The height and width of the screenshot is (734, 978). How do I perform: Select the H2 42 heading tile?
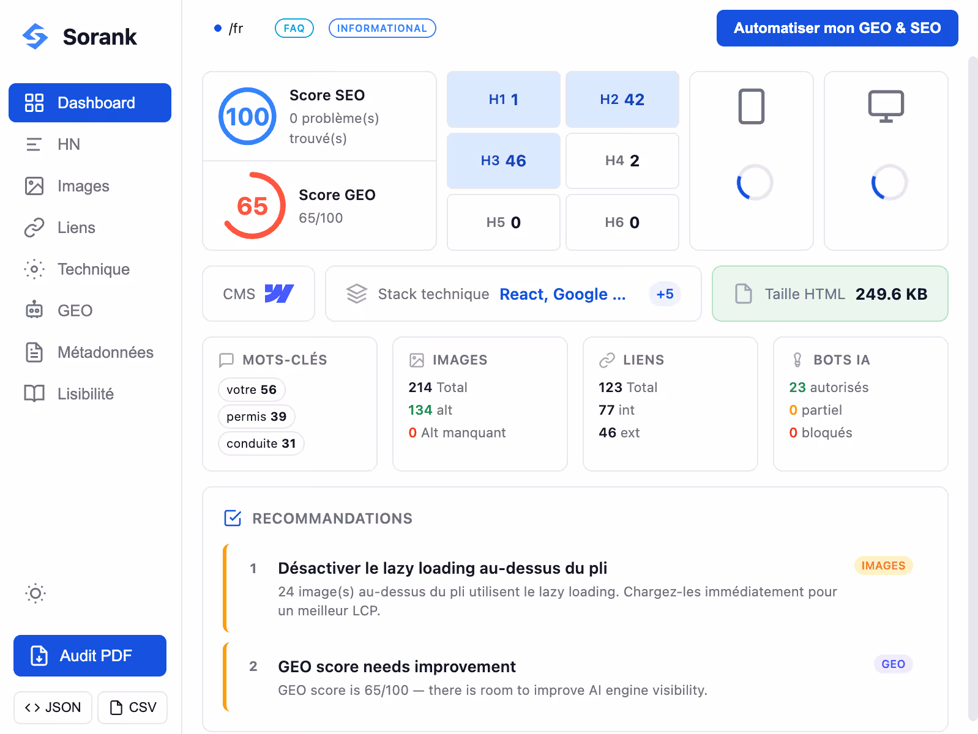pos(622,99)
